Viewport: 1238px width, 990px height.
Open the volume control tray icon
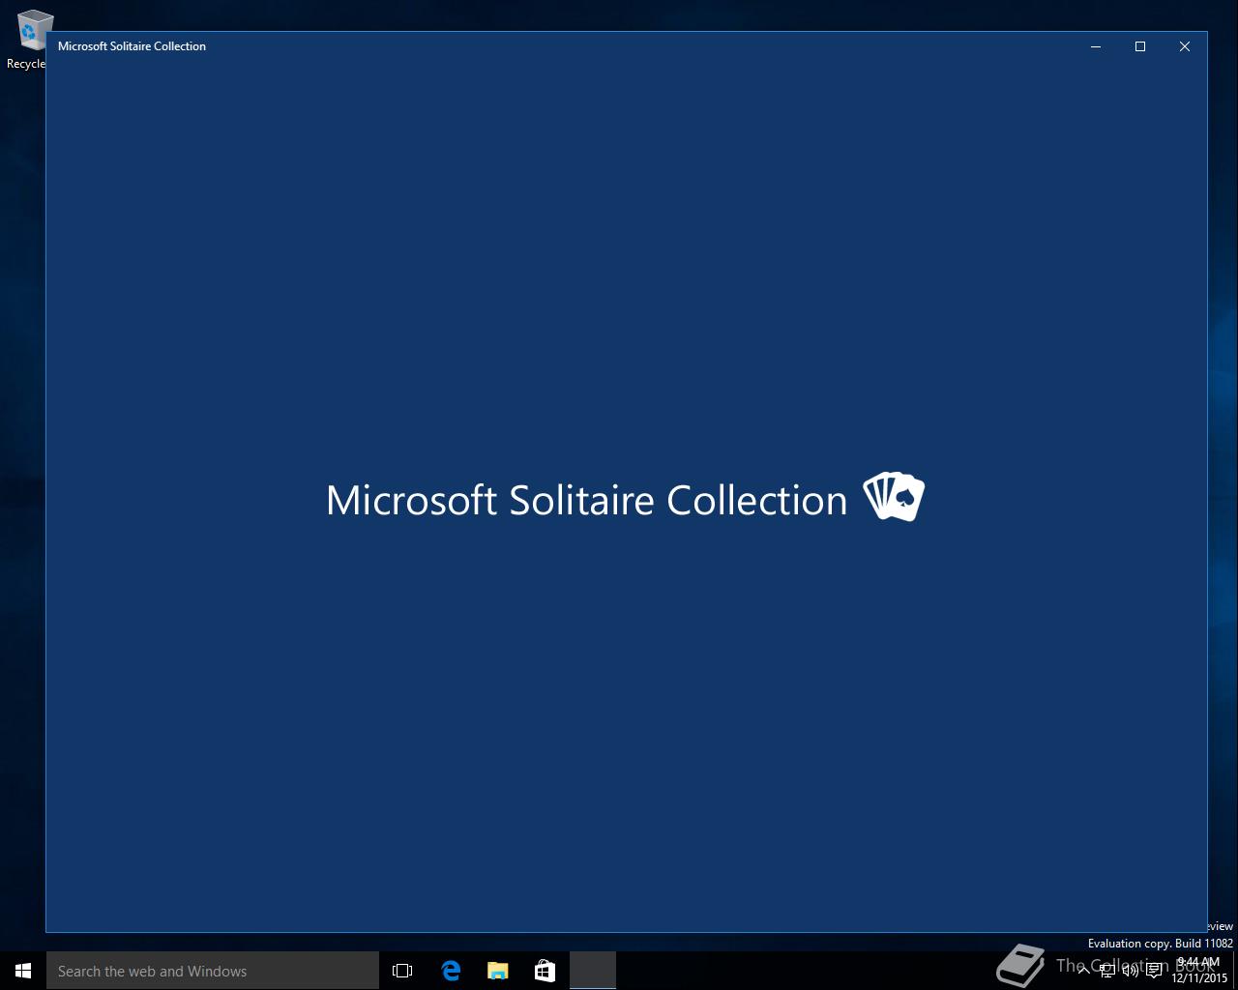(1131, 971)
